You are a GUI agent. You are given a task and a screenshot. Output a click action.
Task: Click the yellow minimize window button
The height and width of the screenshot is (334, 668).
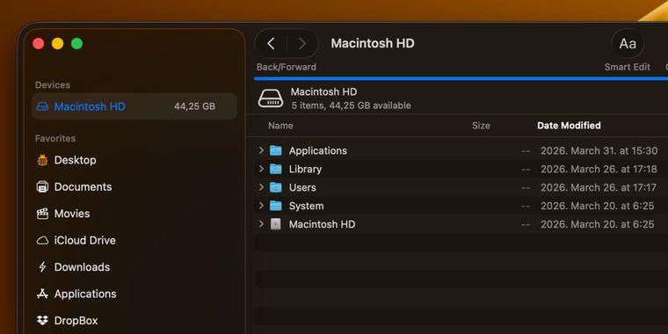pos(57,43)
